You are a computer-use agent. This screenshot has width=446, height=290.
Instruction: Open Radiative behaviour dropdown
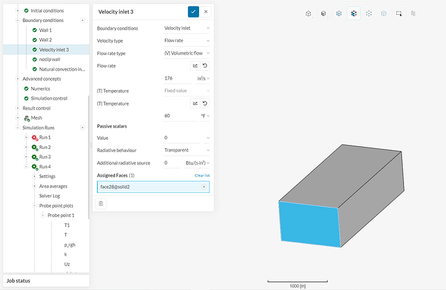point(186,150)
